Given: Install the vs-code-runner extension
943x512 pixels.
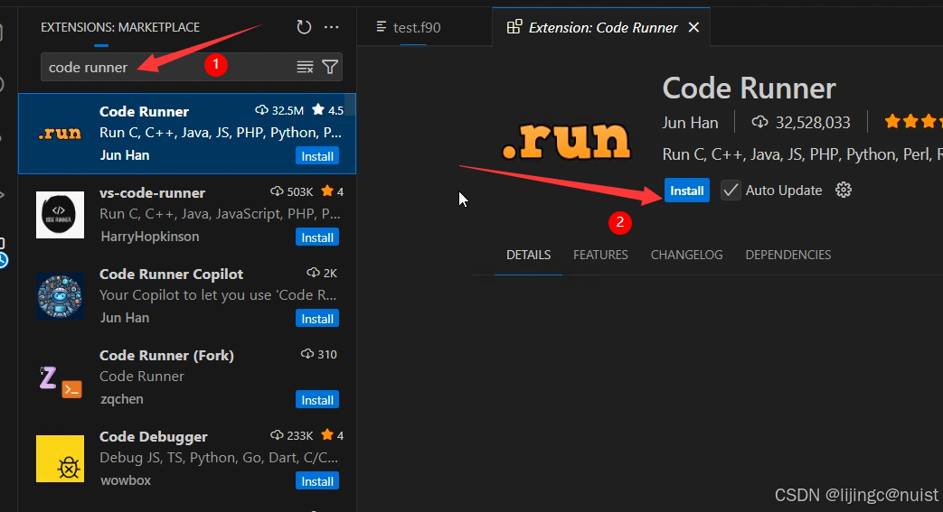Looking at the screenshot, I should 317,237.
